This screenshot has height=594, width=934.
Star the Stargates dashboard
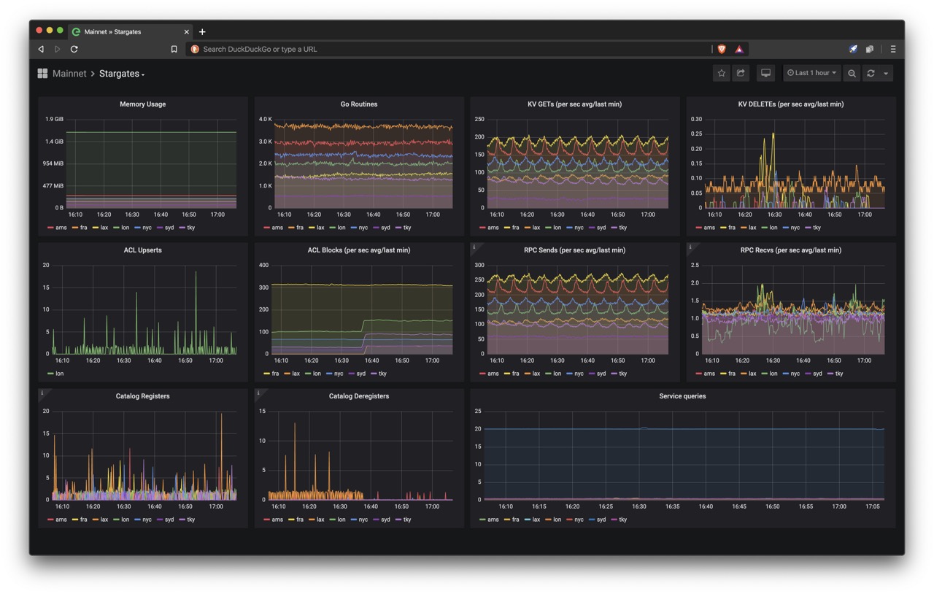coord(722,73)
